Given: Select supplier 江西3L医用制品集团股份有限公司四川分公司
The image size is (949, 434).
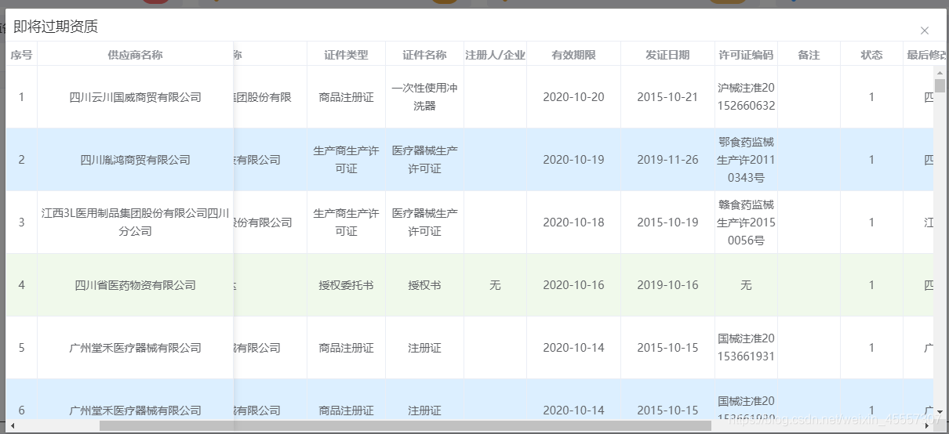Looking at the screenshot, I should (x=135, y=222).
